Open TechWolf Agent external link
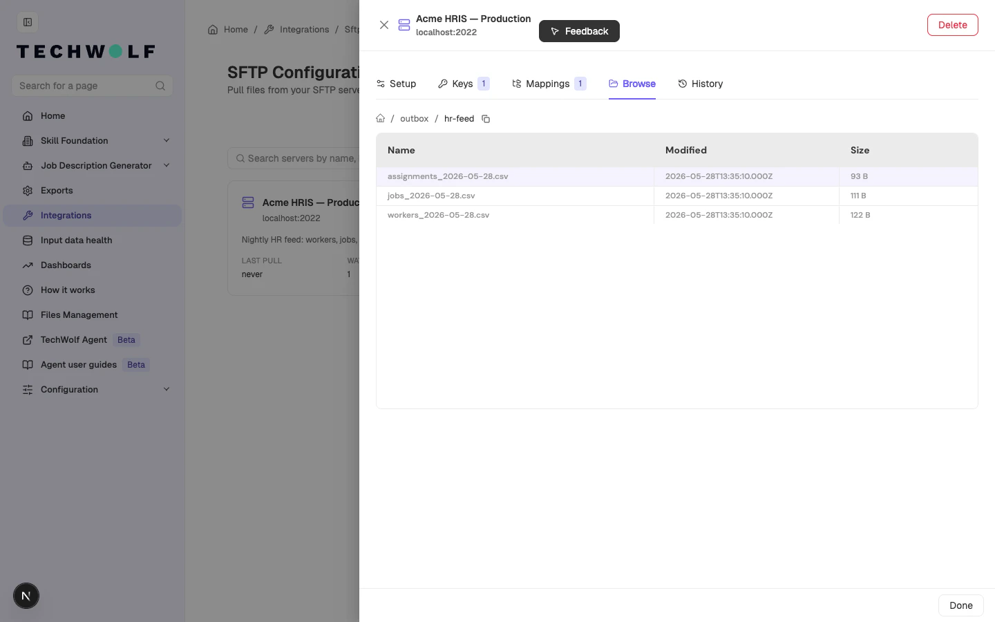This screenshot has height=622, width=995. click(92, 340)
